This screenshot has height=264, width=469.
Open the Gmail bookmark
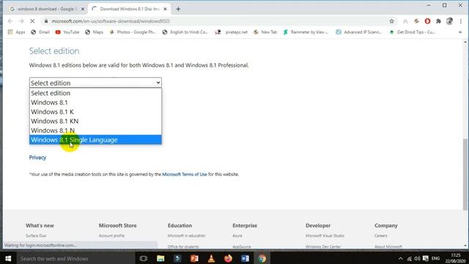click(x=40, y=32)
